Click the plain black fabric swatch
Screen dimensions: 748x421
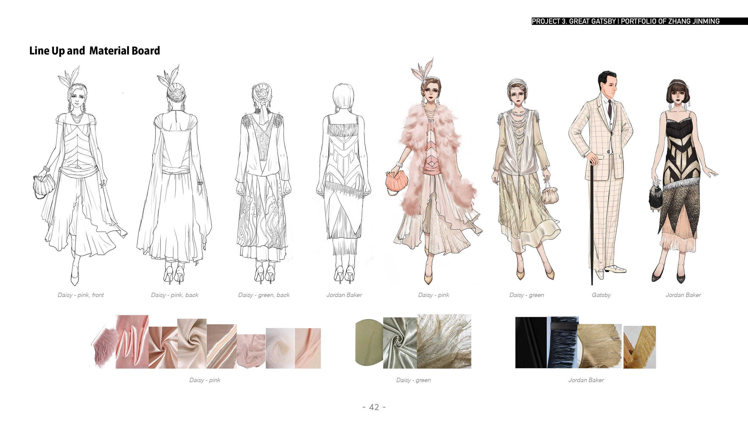[531, 343]
